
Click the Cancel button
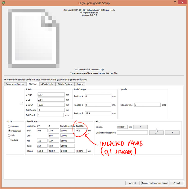pos(177,183)
